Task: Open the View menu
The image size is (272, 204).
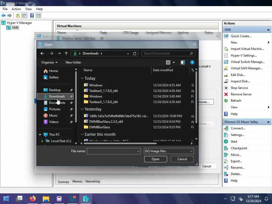Action: point(28,9)
